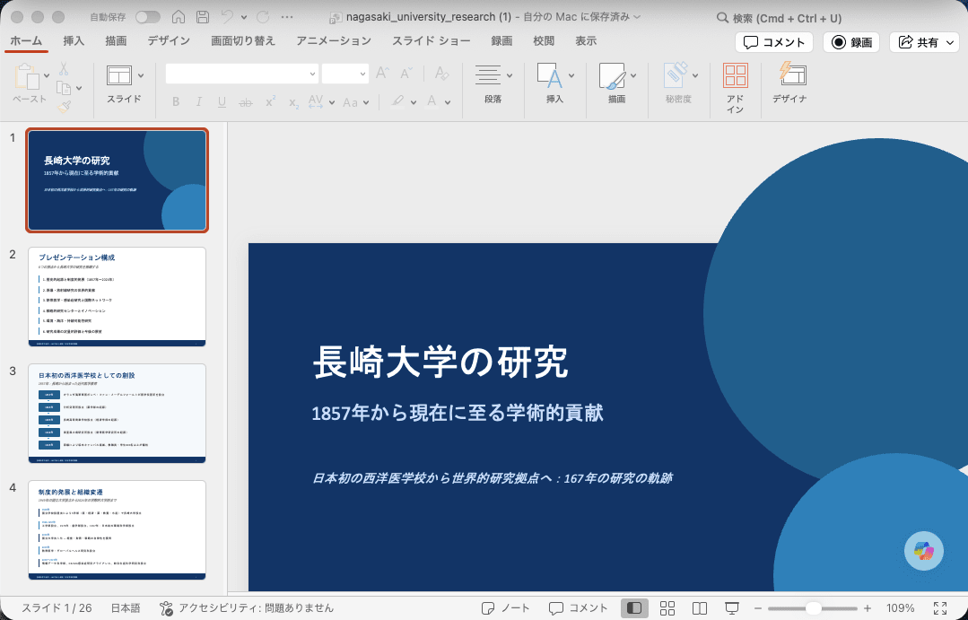Click the Redo circular arrow icon
Image resolution: width=968 pixels, height=620 pixels.
tap(263, 17)
